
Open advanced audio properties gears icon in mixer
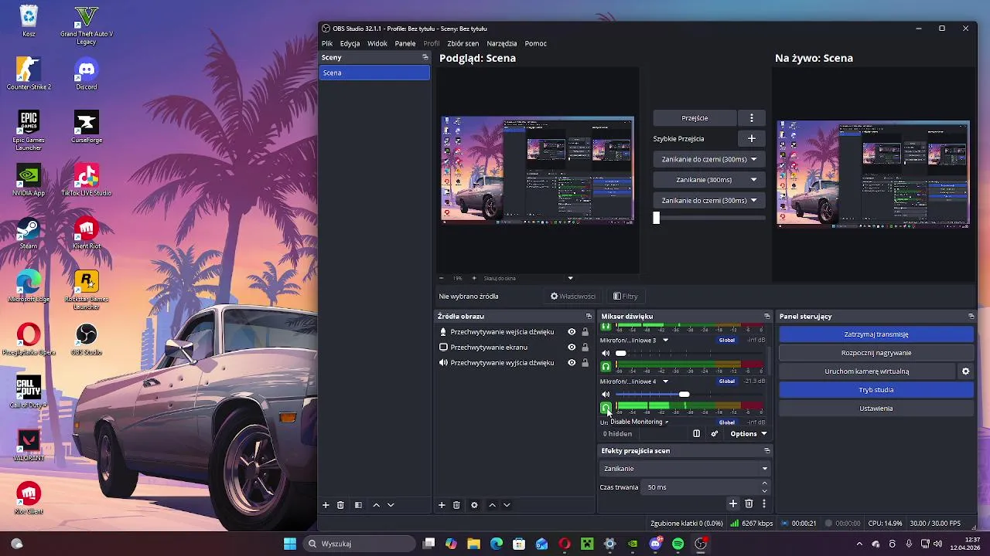point(714,434)
